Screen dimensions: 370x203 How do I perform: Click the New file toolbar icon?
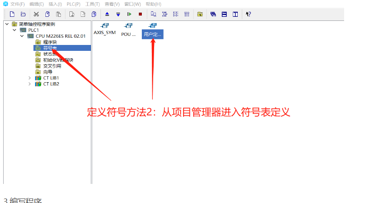tap(12, 14)
